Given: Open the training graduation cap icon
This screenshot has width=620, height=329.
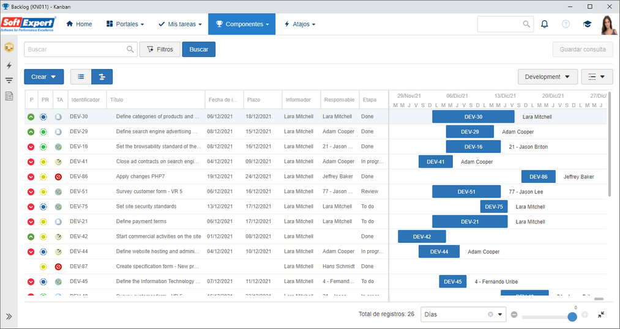Looking at the screenshot, I should 587,24.
